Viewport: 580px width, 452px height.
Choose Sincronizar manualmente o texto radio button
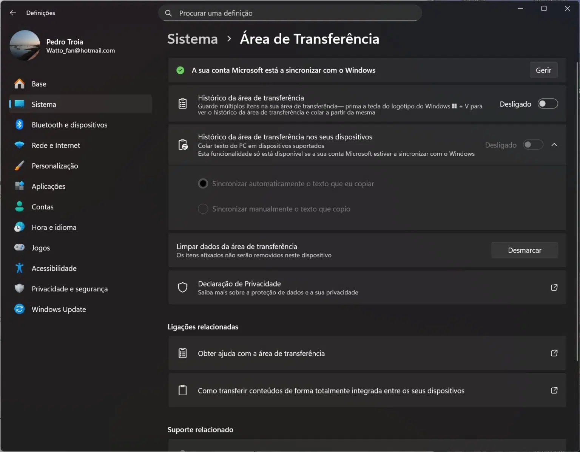pyautogui.click(x=203, y=209)
